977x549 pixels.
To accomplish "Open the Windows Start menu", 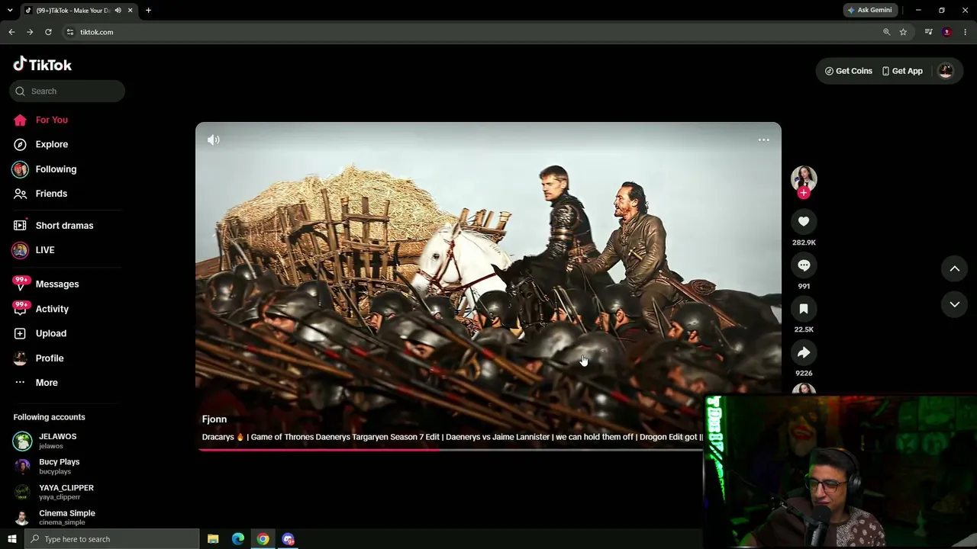I will click(11, 539).
